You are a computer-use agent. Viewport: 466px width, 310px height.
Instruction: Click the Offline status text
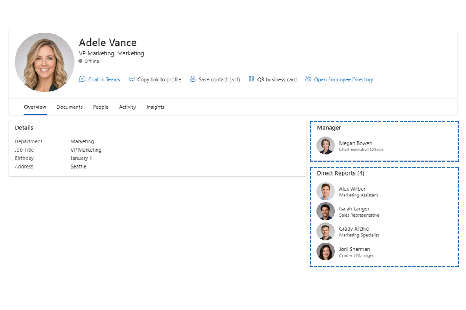click(x=92, y=61)
